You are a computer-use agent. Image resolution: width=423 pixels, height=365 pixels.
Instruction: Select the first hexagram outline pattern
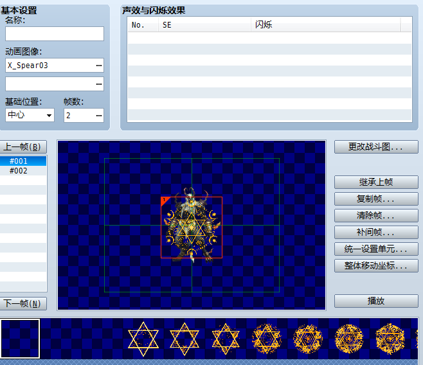[143, 339]
